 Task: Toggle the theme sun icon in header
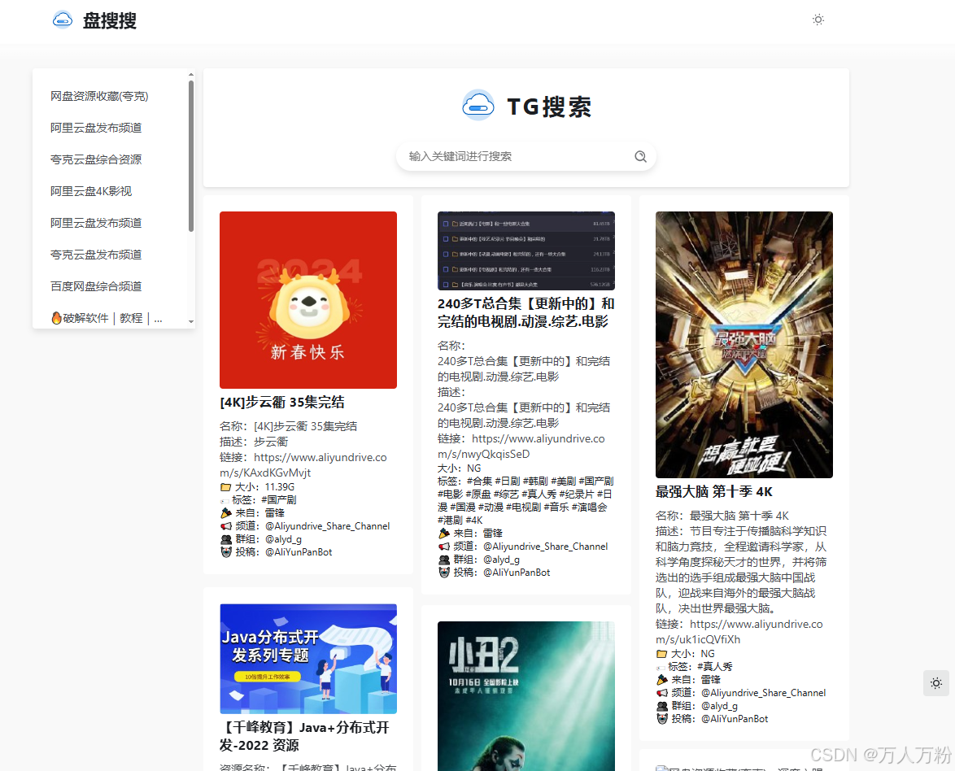coord(818,20)
